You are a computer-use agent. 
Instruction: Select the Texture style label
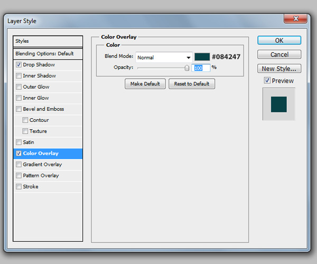click(38, 131)
